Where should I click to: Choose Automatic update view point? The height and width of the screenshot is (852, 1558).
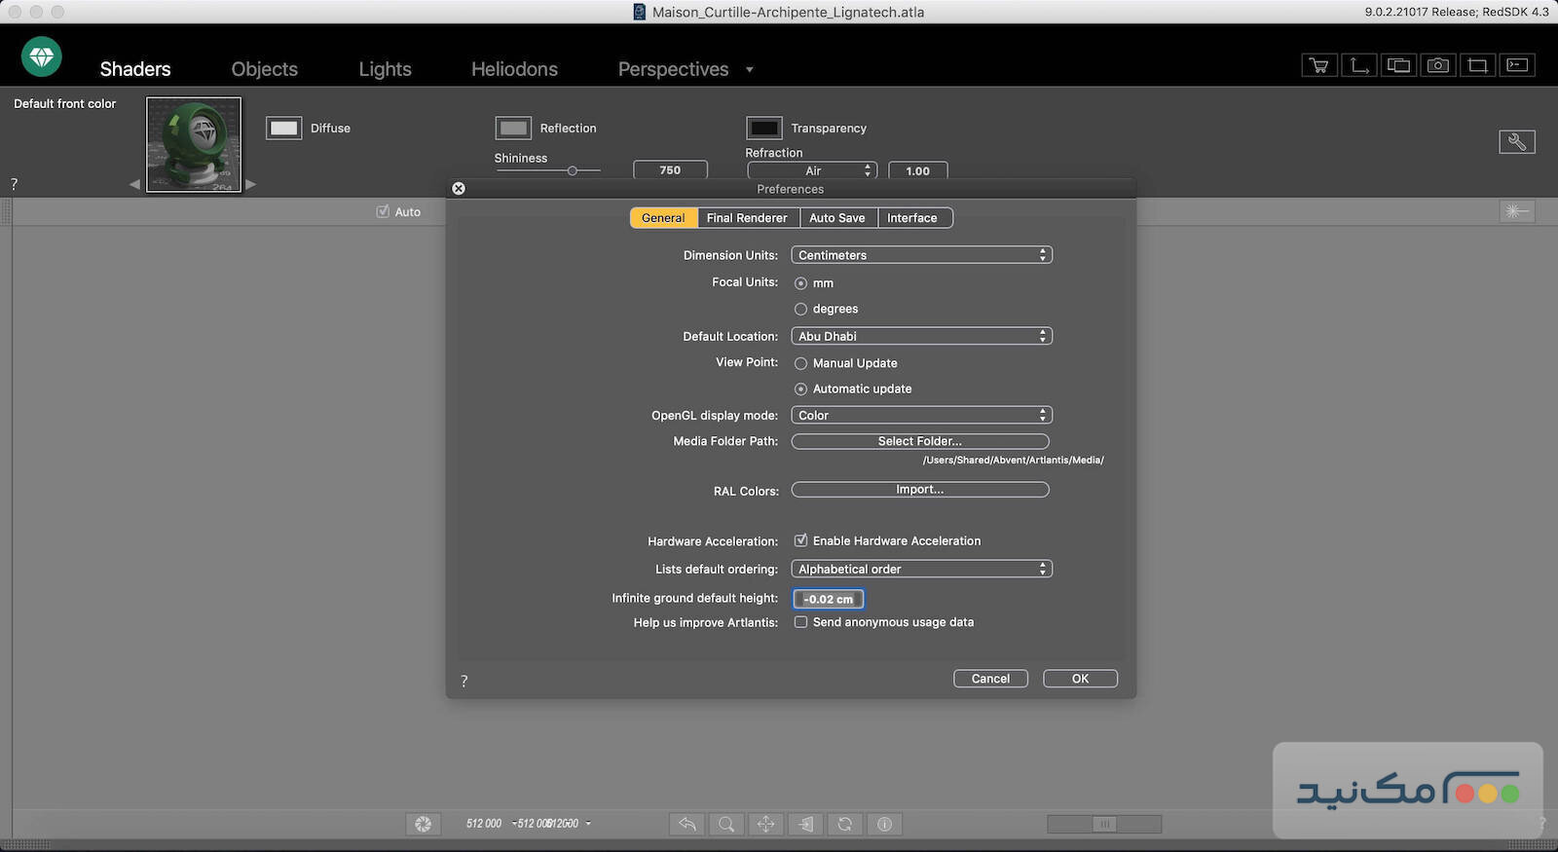tap(800, 389)
